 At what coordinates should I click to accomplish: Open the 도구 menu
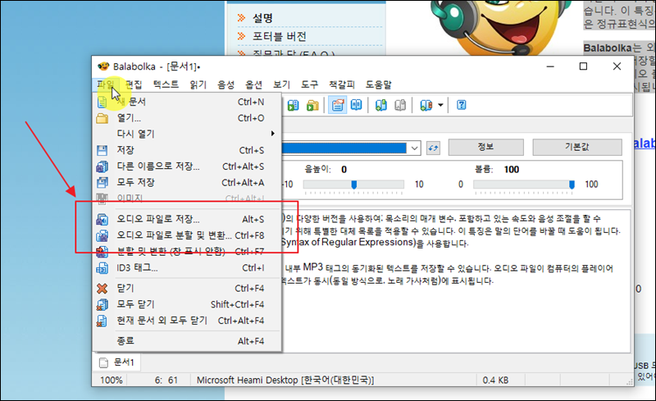(310, 84)
